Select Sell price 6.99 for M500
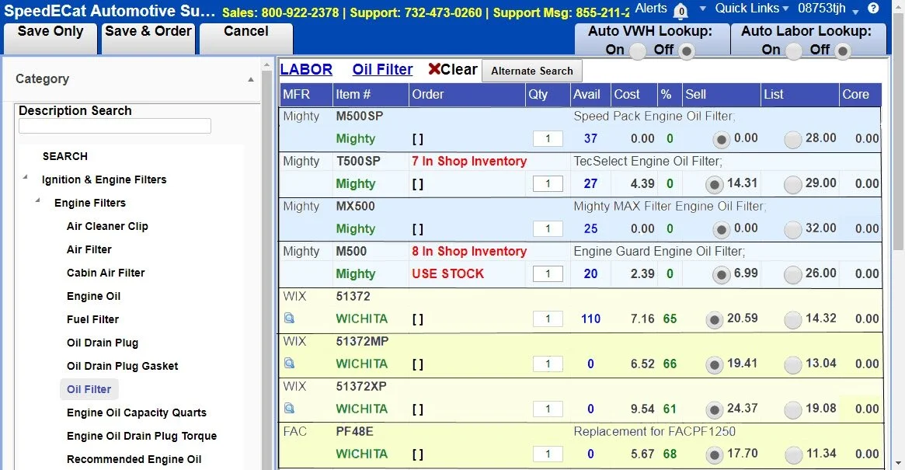This screenshot has width=905, height=470. pyautogui.click(x=721, y=275)
